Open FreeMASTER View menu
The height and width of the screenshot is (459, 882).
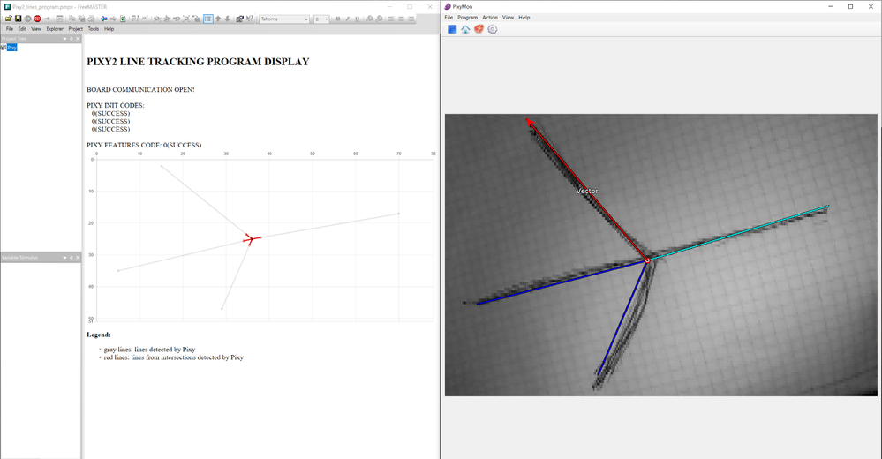click(36, 28)
